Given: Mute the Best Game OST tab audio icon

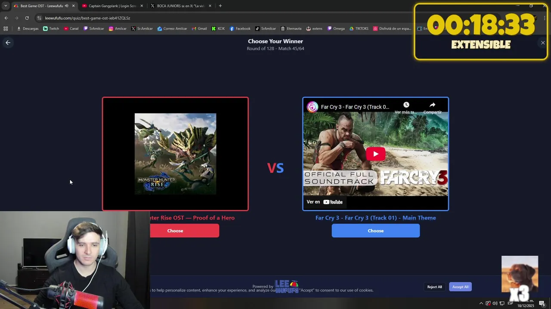Looking at the screenshot, I should tap(66, 6).
